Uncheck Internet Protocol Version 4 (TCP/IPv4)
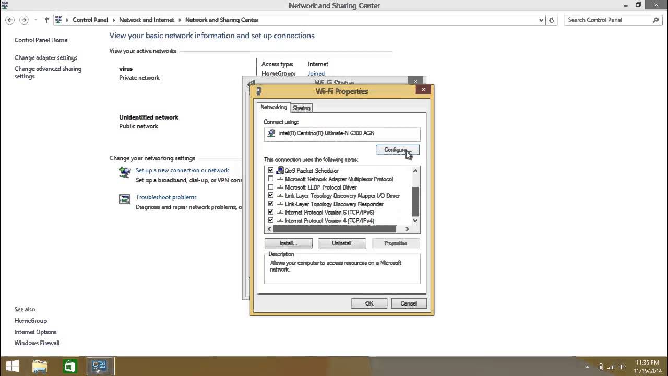 270,220
